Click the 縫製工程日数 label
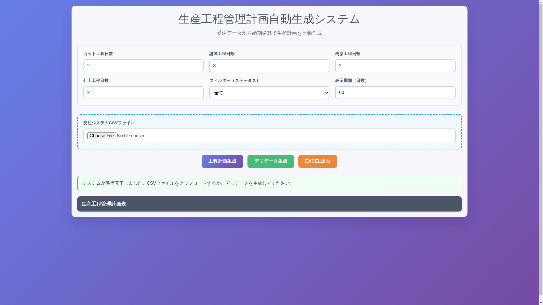543x305 pixels. click(x=222, y=54)
